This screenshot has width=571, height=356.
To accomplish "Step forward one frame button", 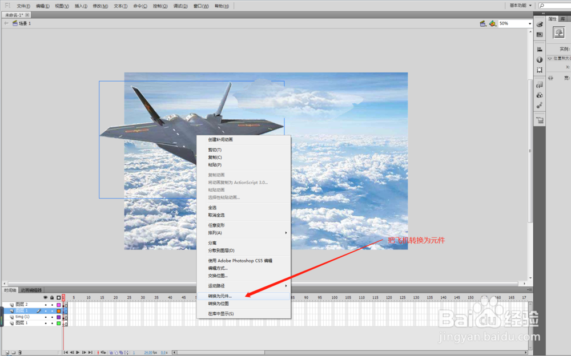I will [x=84, y=353].
